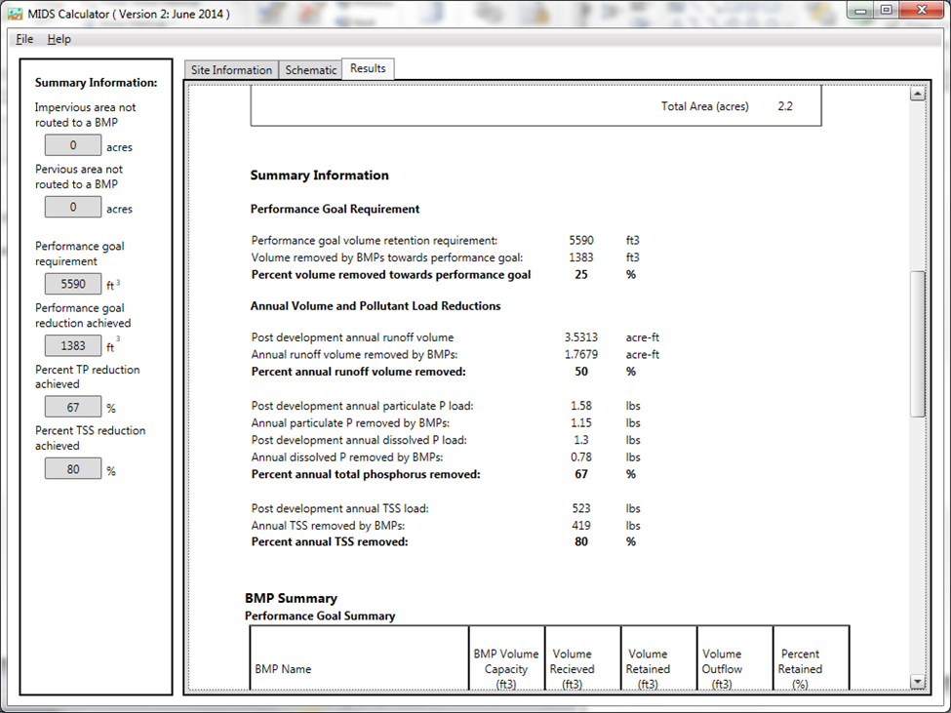Click the 'Volume Retained' column header

pyautogui.click(x=648, y=669)
